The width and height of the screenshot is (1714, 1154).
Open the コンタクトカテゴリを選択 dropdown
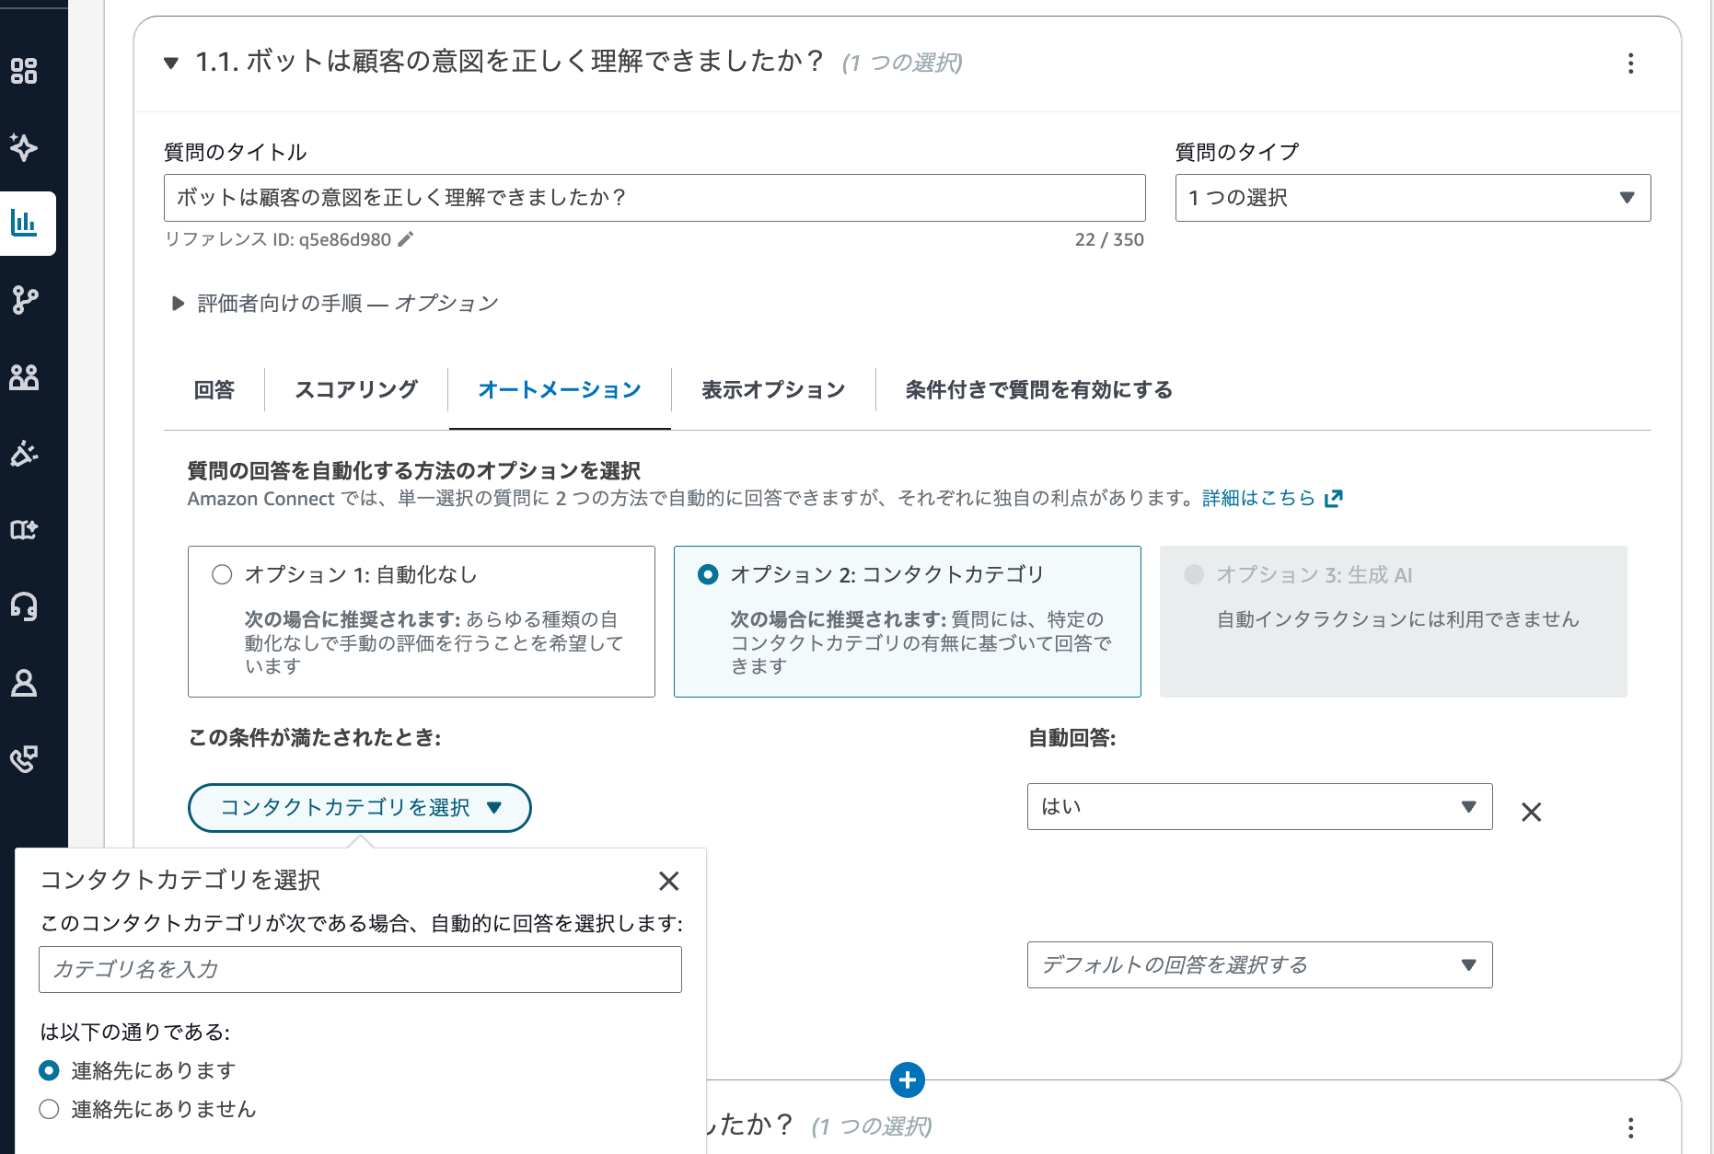click(x=359, y=807)
